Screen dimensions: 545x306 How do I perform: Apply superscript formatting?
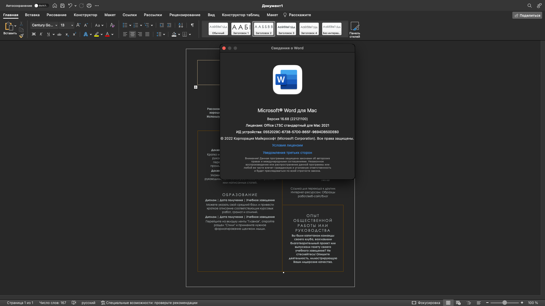click(x=74, y=34)
